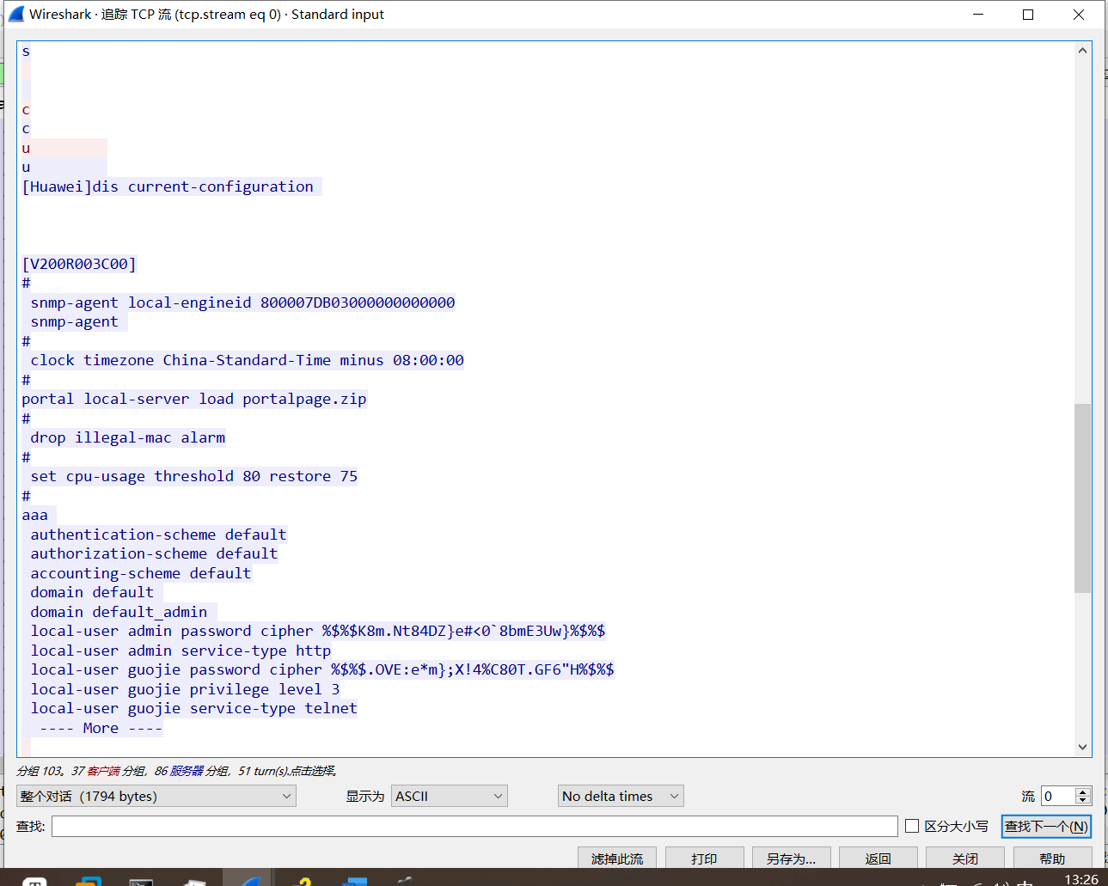Click the taskbar clock showing 13:26
This screenshot has width=1108, height=886.
point(1080,879)
